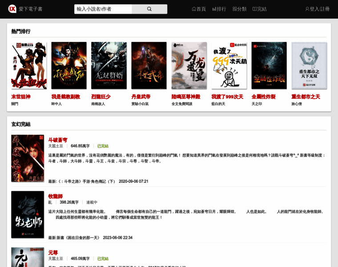This screenshot has width=338, height=267.
Task: Focus the novel name search field
Action: (103, 9)
